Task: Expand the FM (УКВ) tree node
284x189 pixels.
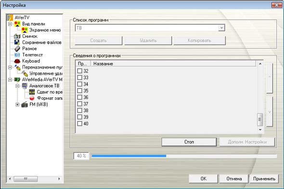Action: coord(17,105)
